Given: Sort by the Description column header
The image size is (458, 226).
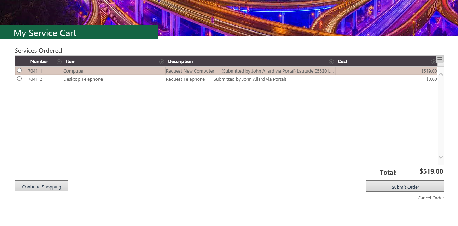Looking at the screenshot, I should click(x=180, y=61).
